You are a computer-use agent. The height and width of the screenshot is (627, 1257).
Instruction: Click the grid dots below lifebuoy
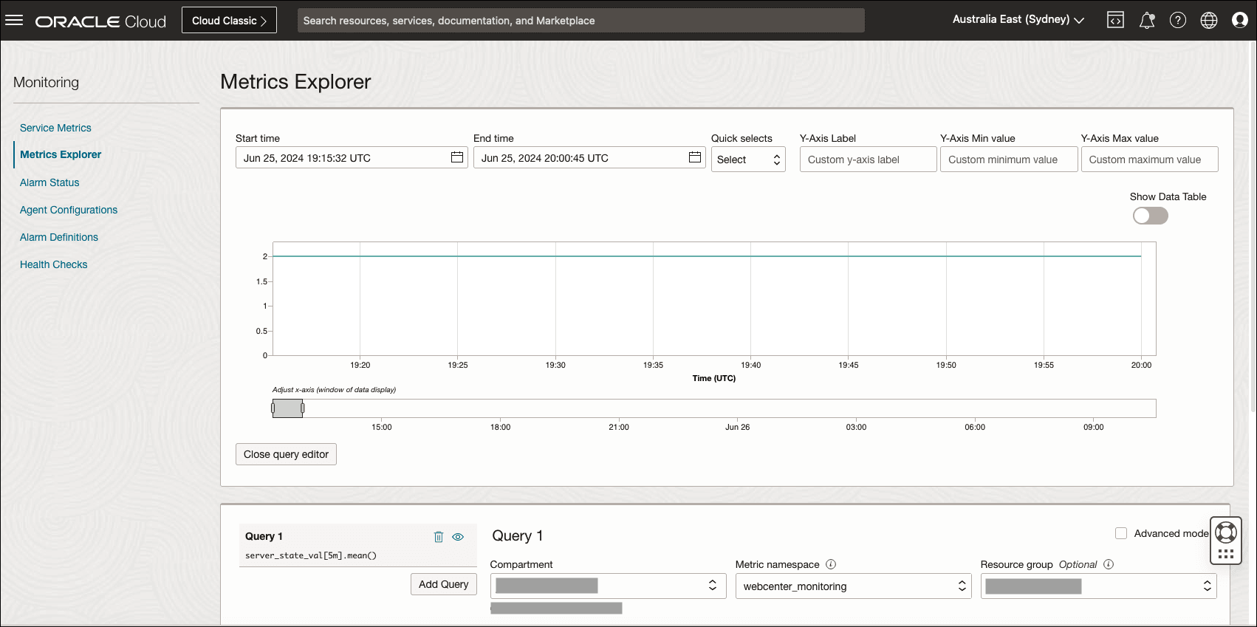pyautogui.click(x=1226, y=554)
